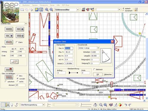Expand the Winkel + Länge dropdown
Image resolution: width=148 pixels, height=111 pixels.
(x=98, y=48)
